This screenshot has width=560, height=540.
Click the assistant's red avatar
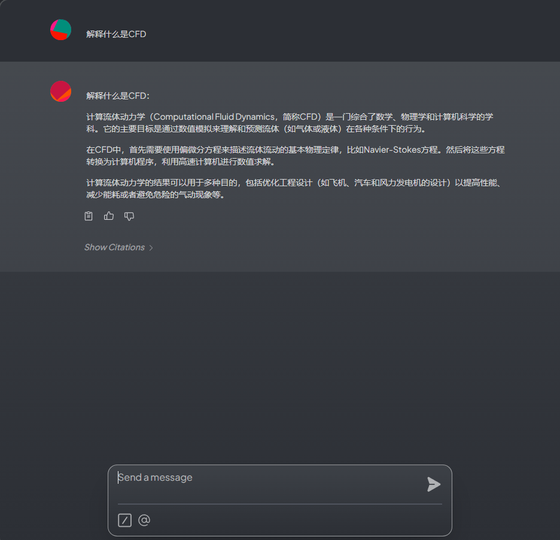coord(60,92)
